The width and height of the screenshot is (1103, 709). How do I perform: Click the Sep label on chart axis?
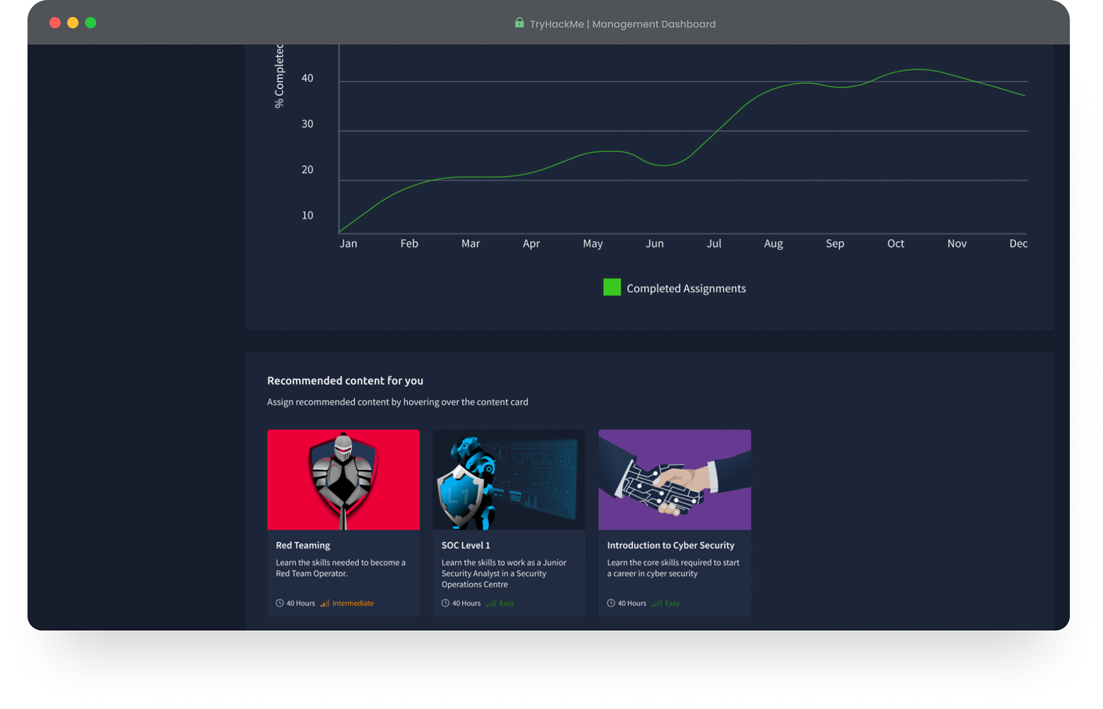pyautogui.click(x=835, y=244)
